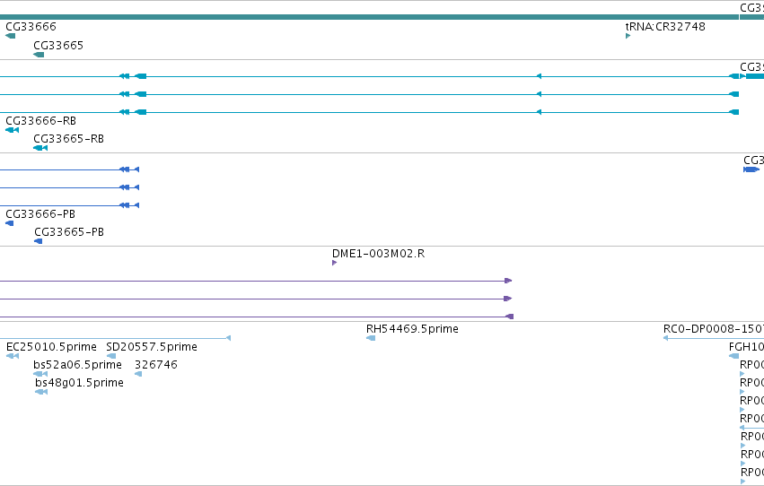Select the SD20557.5prime EST label
Viewport: 764px width, 486px height.
tap(152, 347)
